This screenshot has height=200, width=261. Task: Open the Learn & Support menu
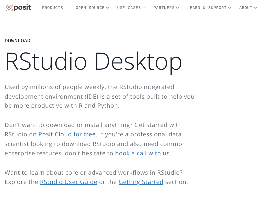point(207,8)
